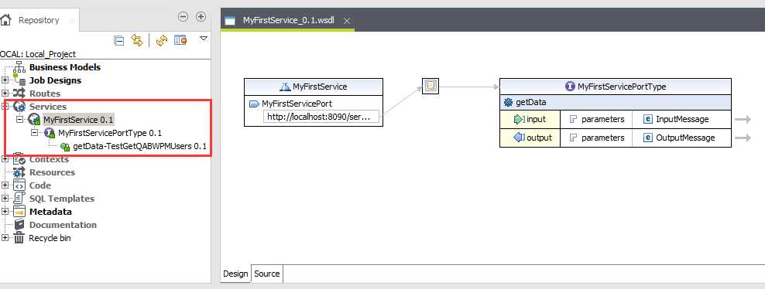Click the Routes shuffle icon
This screenshot has height=289, width=765.
(19, 93)
